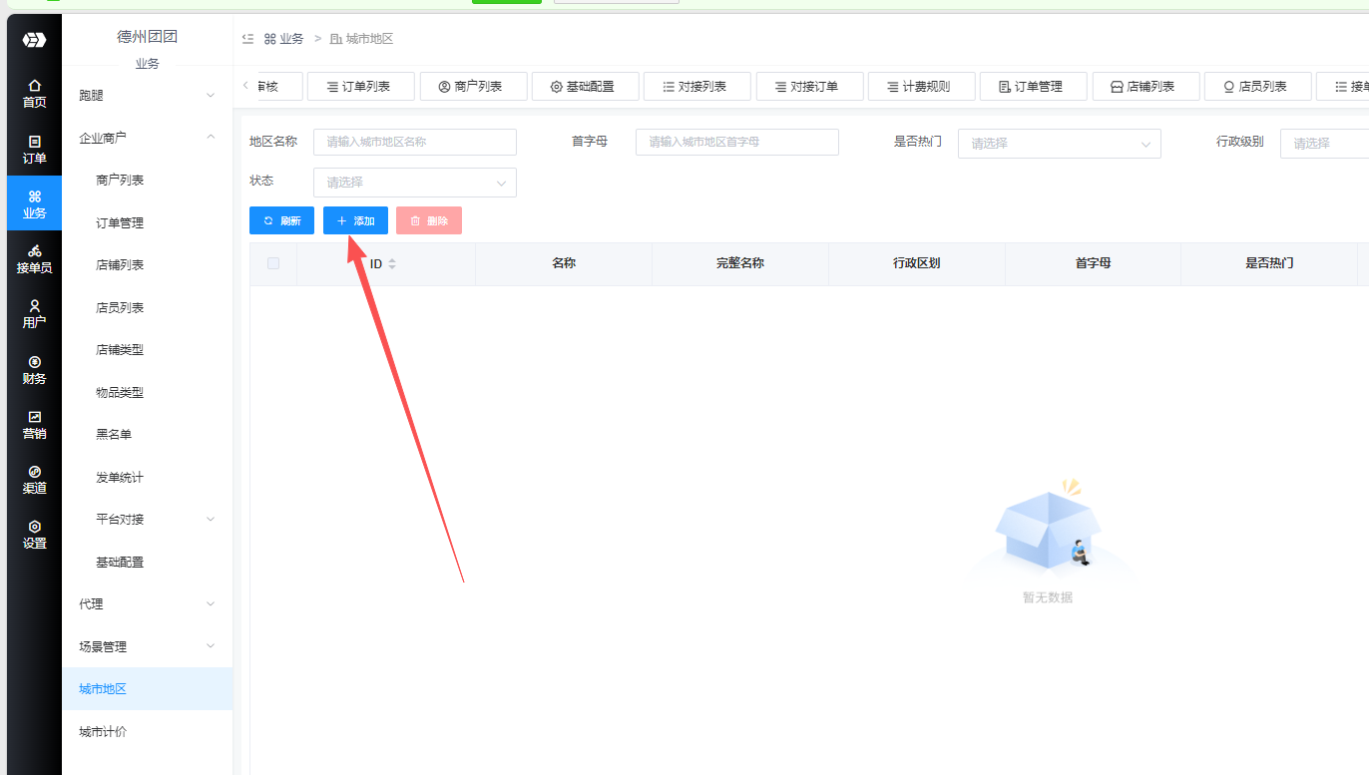Sort the table by ID column
1369x775 pixels.
tap(391, 264)
